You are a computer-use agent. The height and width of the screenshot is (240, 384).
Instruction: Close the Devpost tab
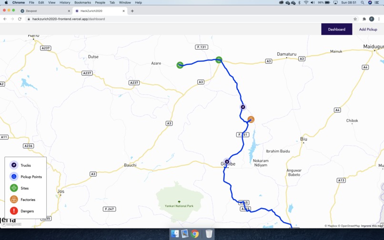point(69,11)
